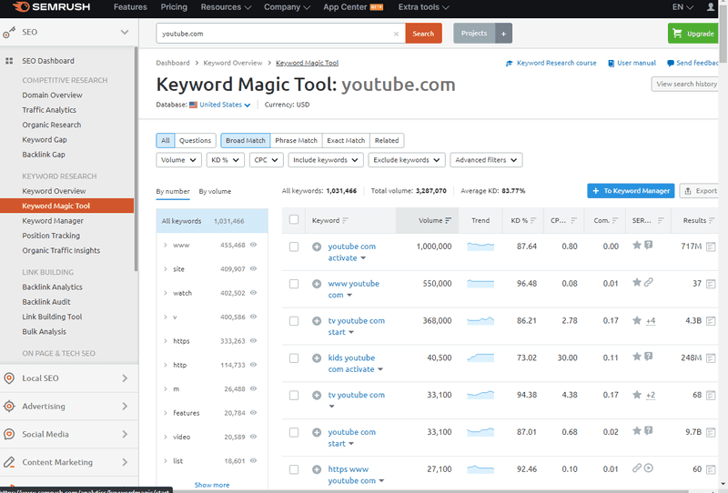
Task: Open the CPC filter dropdown
Action: coord(266,160)
